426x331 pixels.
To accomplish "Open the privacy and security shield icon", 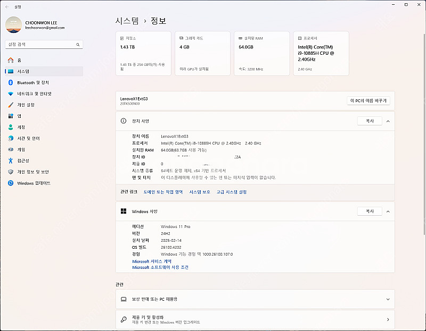I will click(11, 172).
